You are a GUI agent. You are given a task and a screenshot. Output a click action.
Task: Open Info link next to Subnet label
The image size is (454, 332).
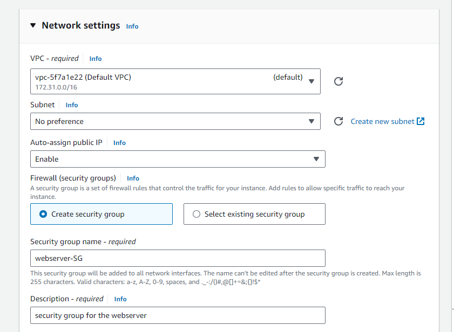(72, 105)
